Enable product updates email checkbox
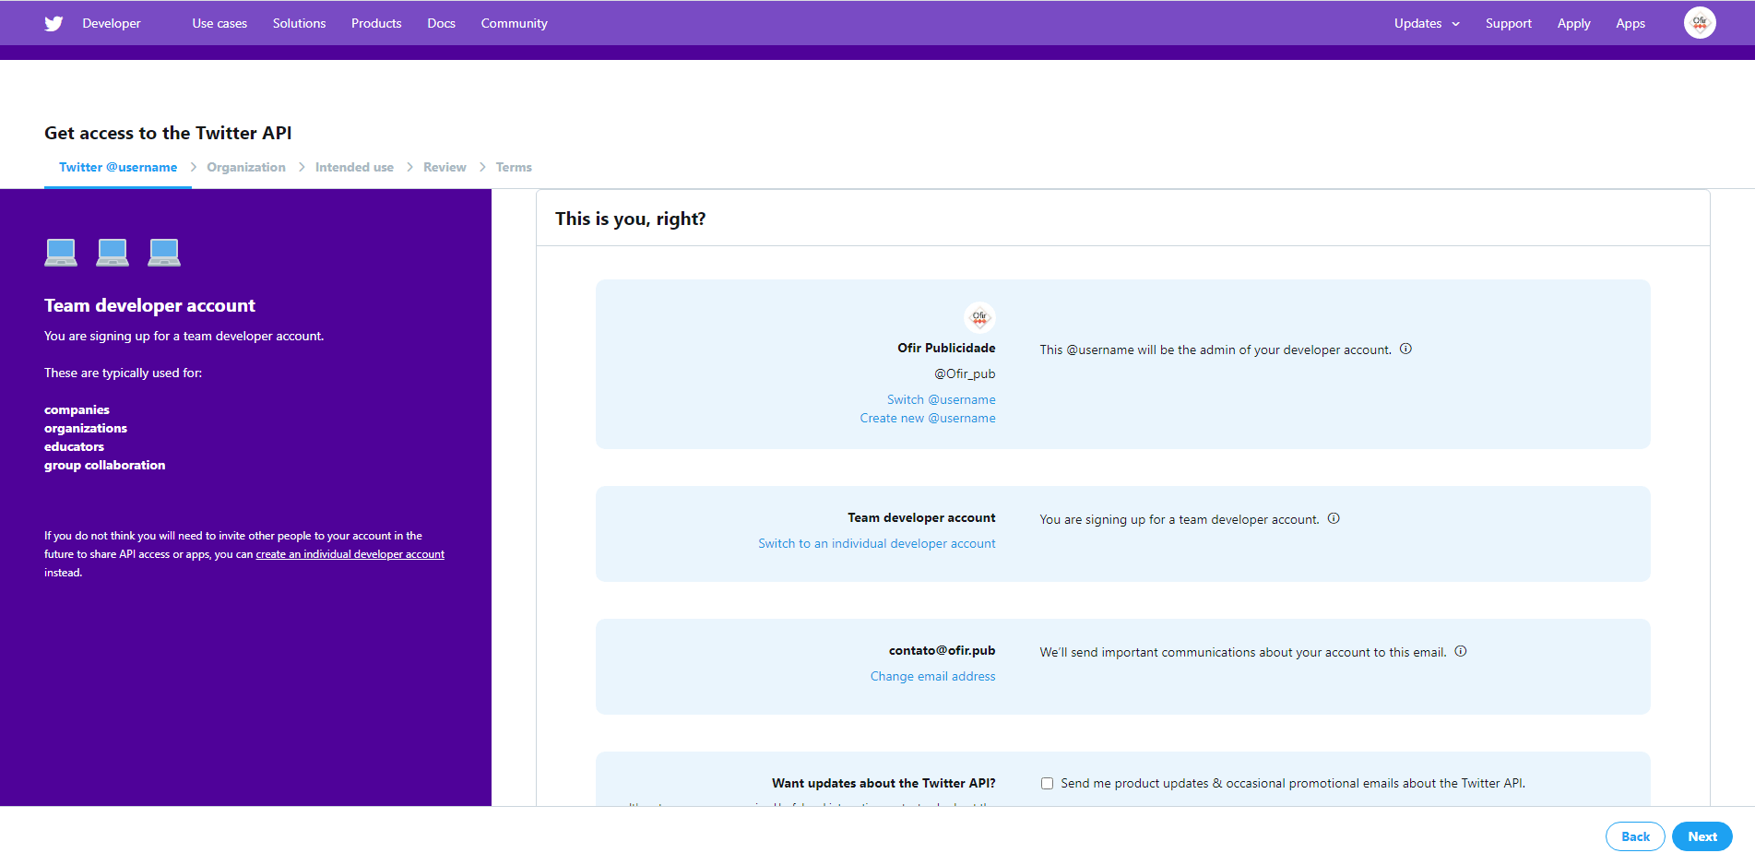1755x865 pixels. tap(1047, 783)
